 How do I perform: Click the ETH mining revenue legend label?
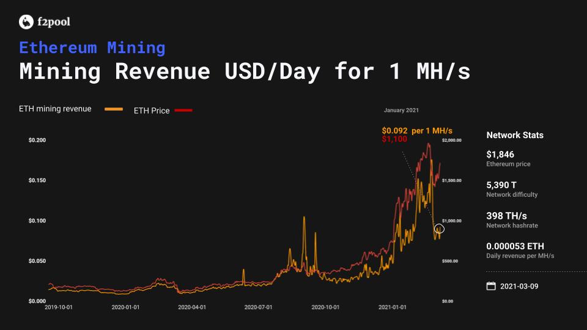click(x=55, y=109)
